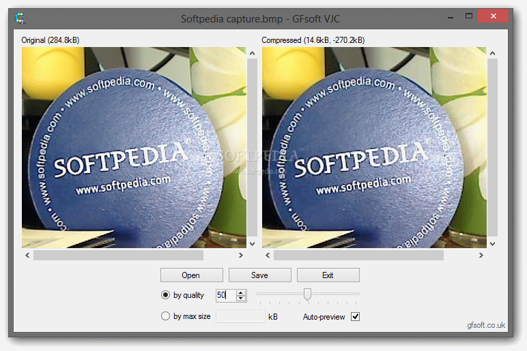
Task: Click the Compressed image vertical scrollbar thumb
Action: [492, 148]
